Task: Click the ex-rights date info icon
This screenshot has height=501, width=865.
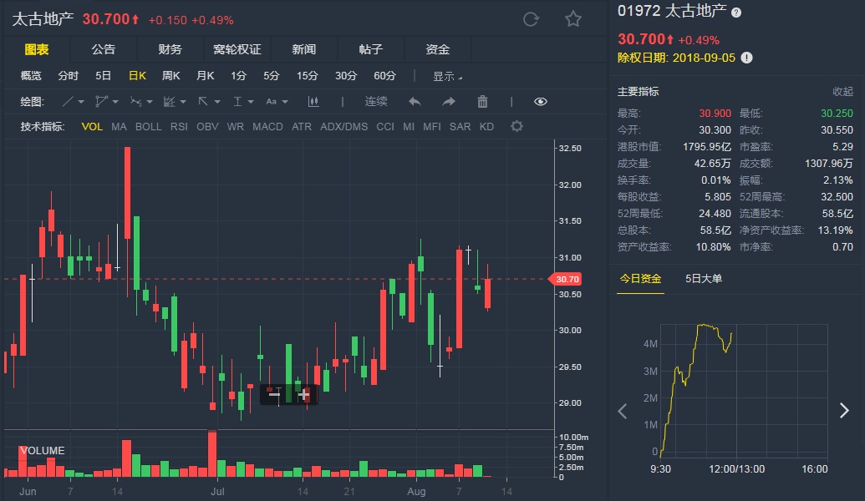Action: [x=746, y=58]
